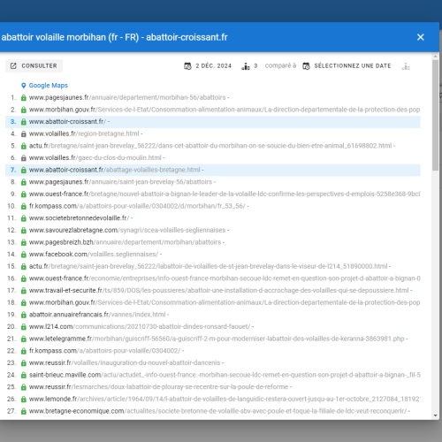Open result 23 reussir.fr inauguration article

click(125, 363)
